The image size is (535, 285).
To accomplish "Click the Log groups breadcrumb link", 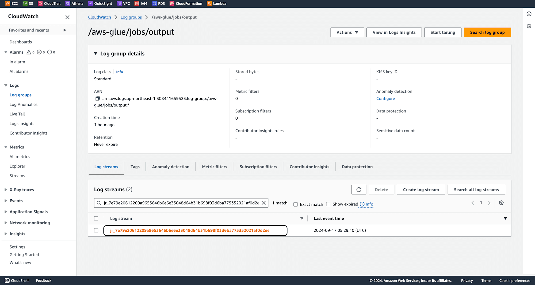I will [x=131, y=17].
